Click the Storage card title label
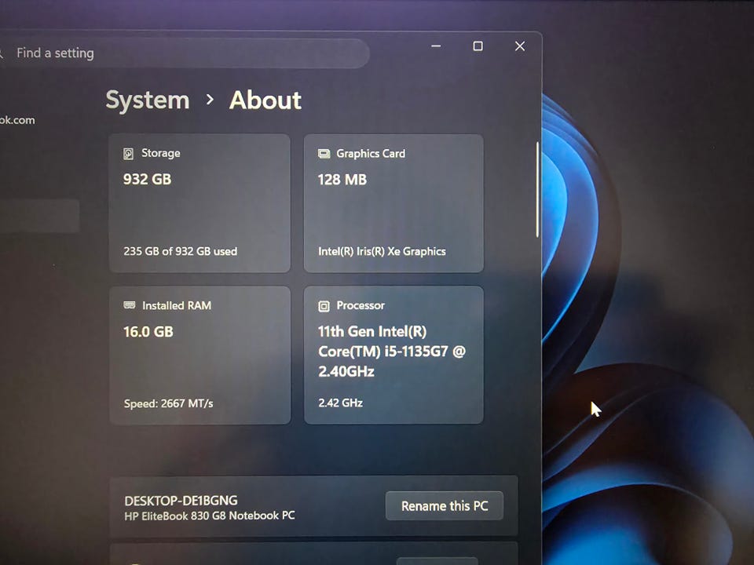Image resolution: width=754 pixels, height=565 pixels. pyautogui.click(x=160, y=153)
